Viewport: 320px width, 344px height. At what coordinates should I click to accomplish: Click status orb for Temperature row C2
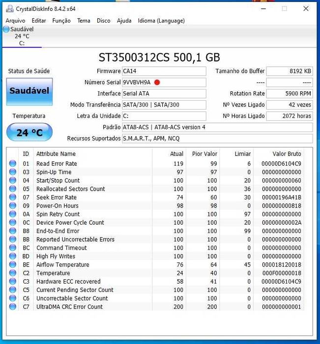(x=13, y=273)
